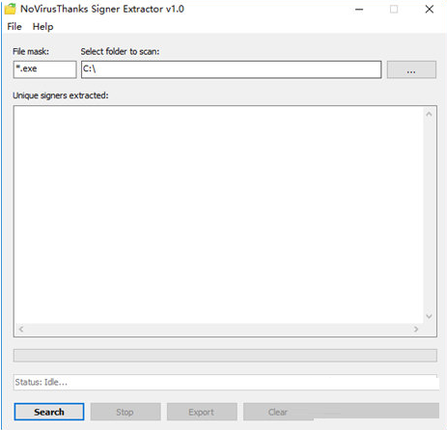This screenshot has width=447, height=430.
Task: Open the Help menu
Action: click(42, 27)
